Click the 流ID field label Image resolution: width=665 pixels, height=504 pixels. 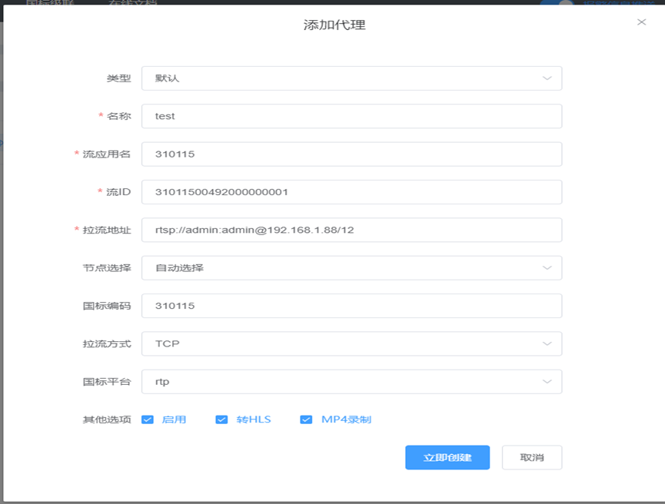pyautogui.click(x=118, y=192)
